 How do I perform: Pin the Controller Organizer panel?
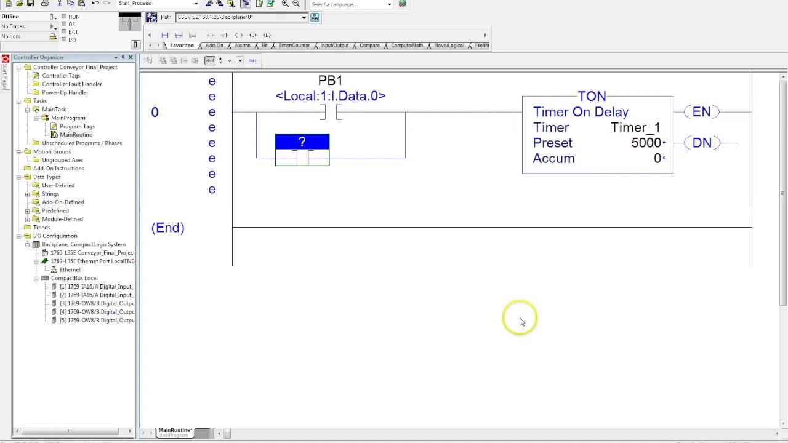[x=123, y=57]
